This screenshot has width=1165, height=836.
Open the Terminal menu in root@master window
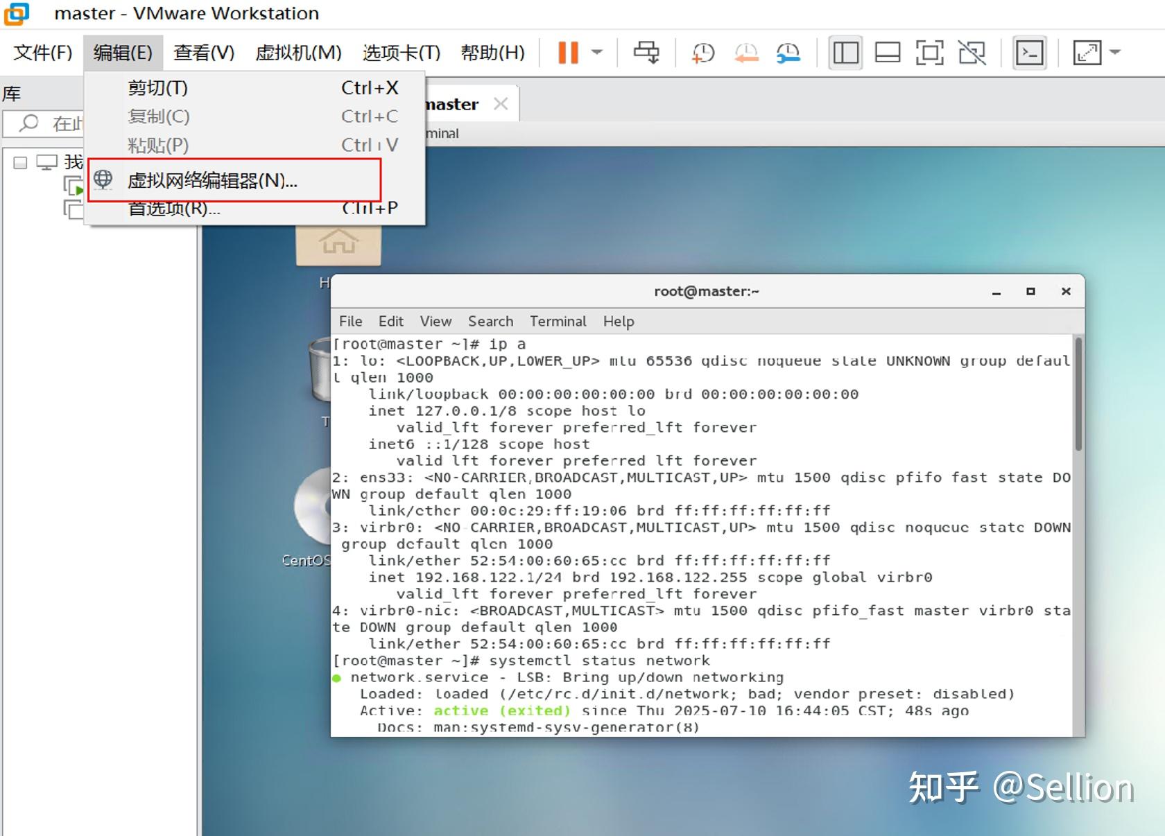coord(558,321)
